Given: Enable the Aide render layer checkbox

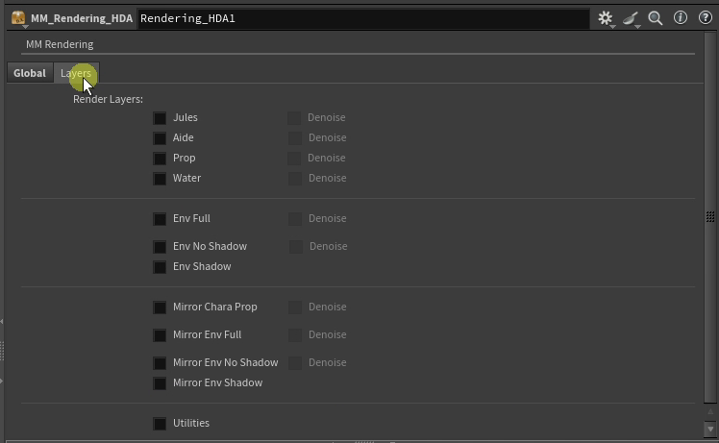Looking at the screenshot, I should (160, 138).
